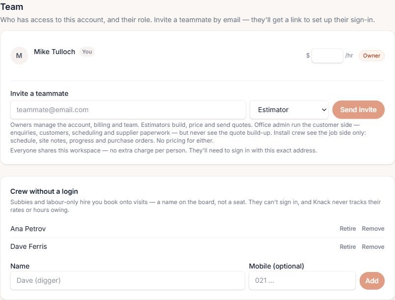Click the Mike Tulloch name text

pyautogui.click(x=54, y=52)
